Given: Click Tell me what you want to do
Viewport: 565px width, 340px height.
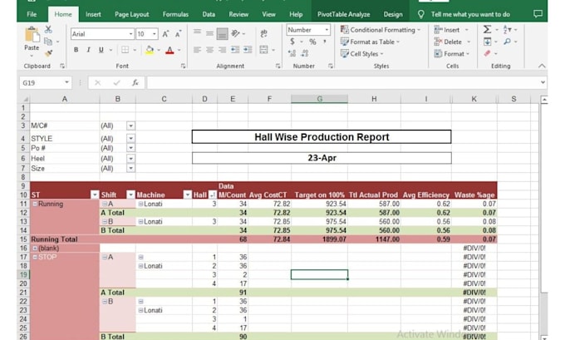Looking at the screenshot, I should (470, 14).
